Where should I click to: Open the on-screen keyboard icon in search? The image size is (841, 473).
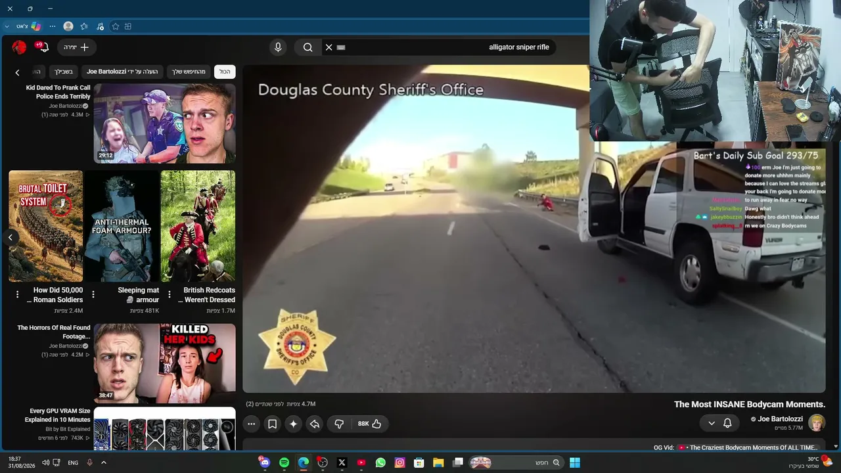tap(341, 47)
